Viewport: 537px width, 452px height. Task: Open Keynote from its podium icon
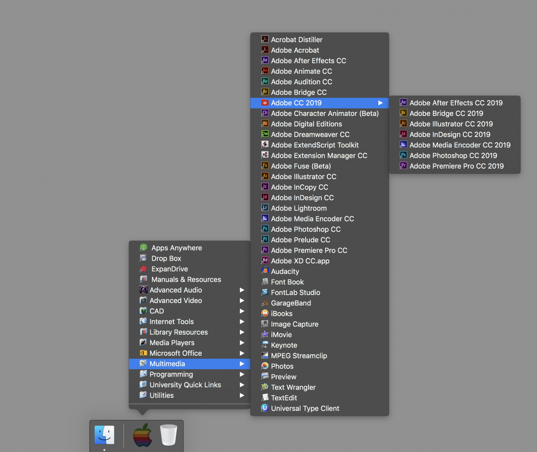coord(265,344)
